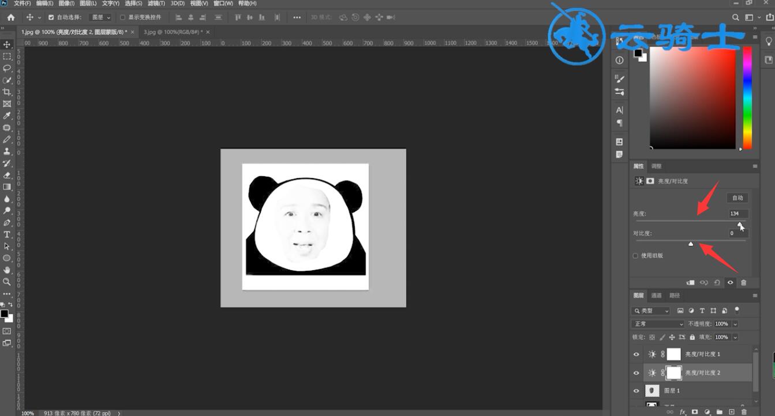Open the Layers panel flyout menu

coord(755,296)
